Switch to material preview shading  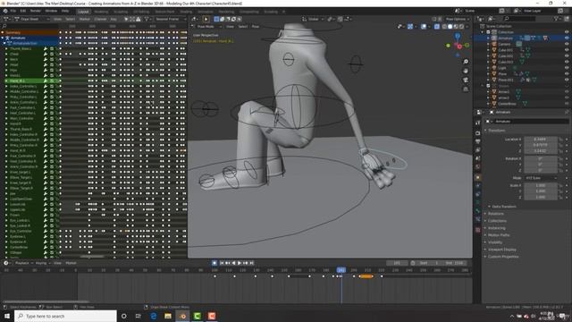tap(456, 27)
